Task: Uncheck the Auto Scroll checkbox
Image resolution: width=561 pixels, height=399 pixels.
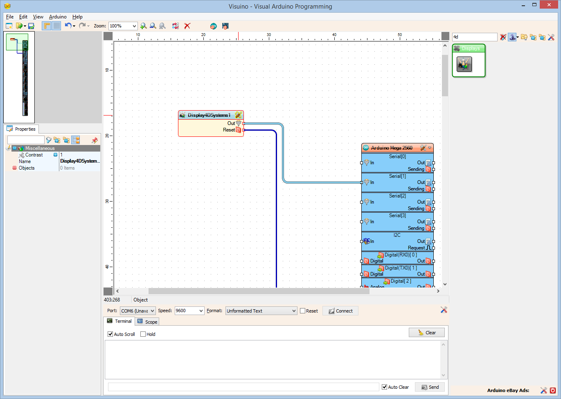Action: click(x=110, y=334)
